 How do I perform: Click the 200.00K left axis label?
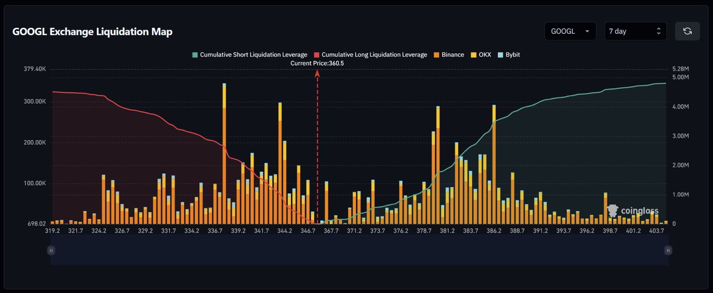coord(34,143)
